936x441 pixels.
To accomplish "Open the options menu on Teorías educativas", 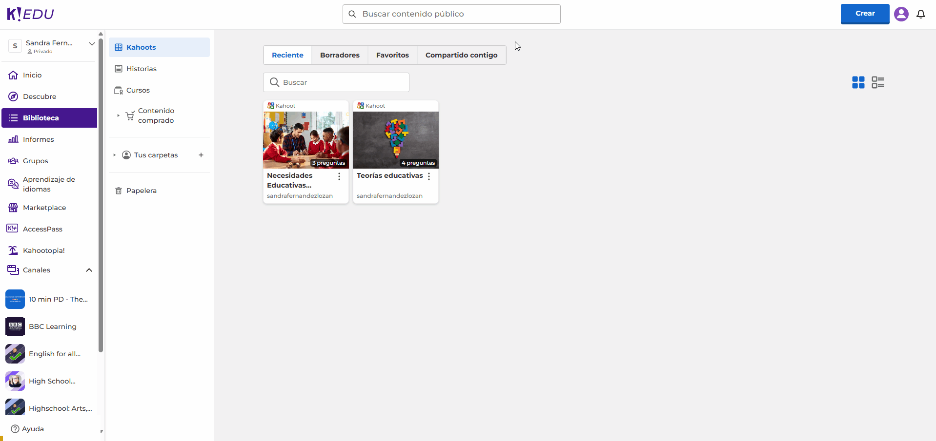I will coord(429,176).
